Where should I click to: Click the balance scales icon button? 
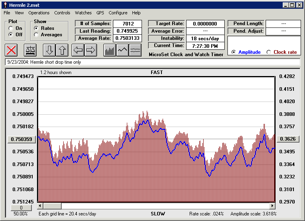coord(30,50)
